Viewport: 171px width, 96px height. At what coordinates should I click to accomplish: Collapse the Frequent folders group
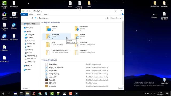coord(42,23)
